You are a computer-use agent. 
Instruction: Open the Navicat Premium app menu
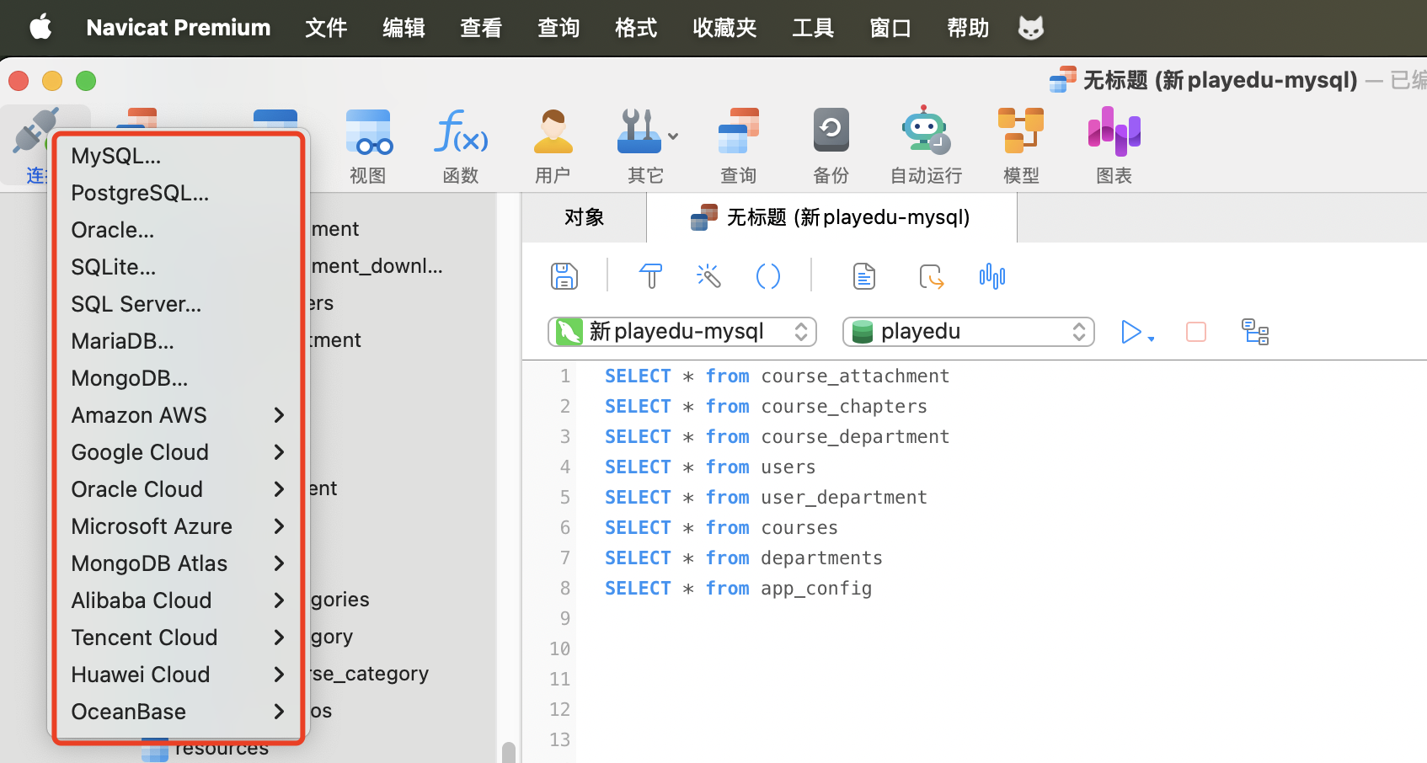(179, 28)
